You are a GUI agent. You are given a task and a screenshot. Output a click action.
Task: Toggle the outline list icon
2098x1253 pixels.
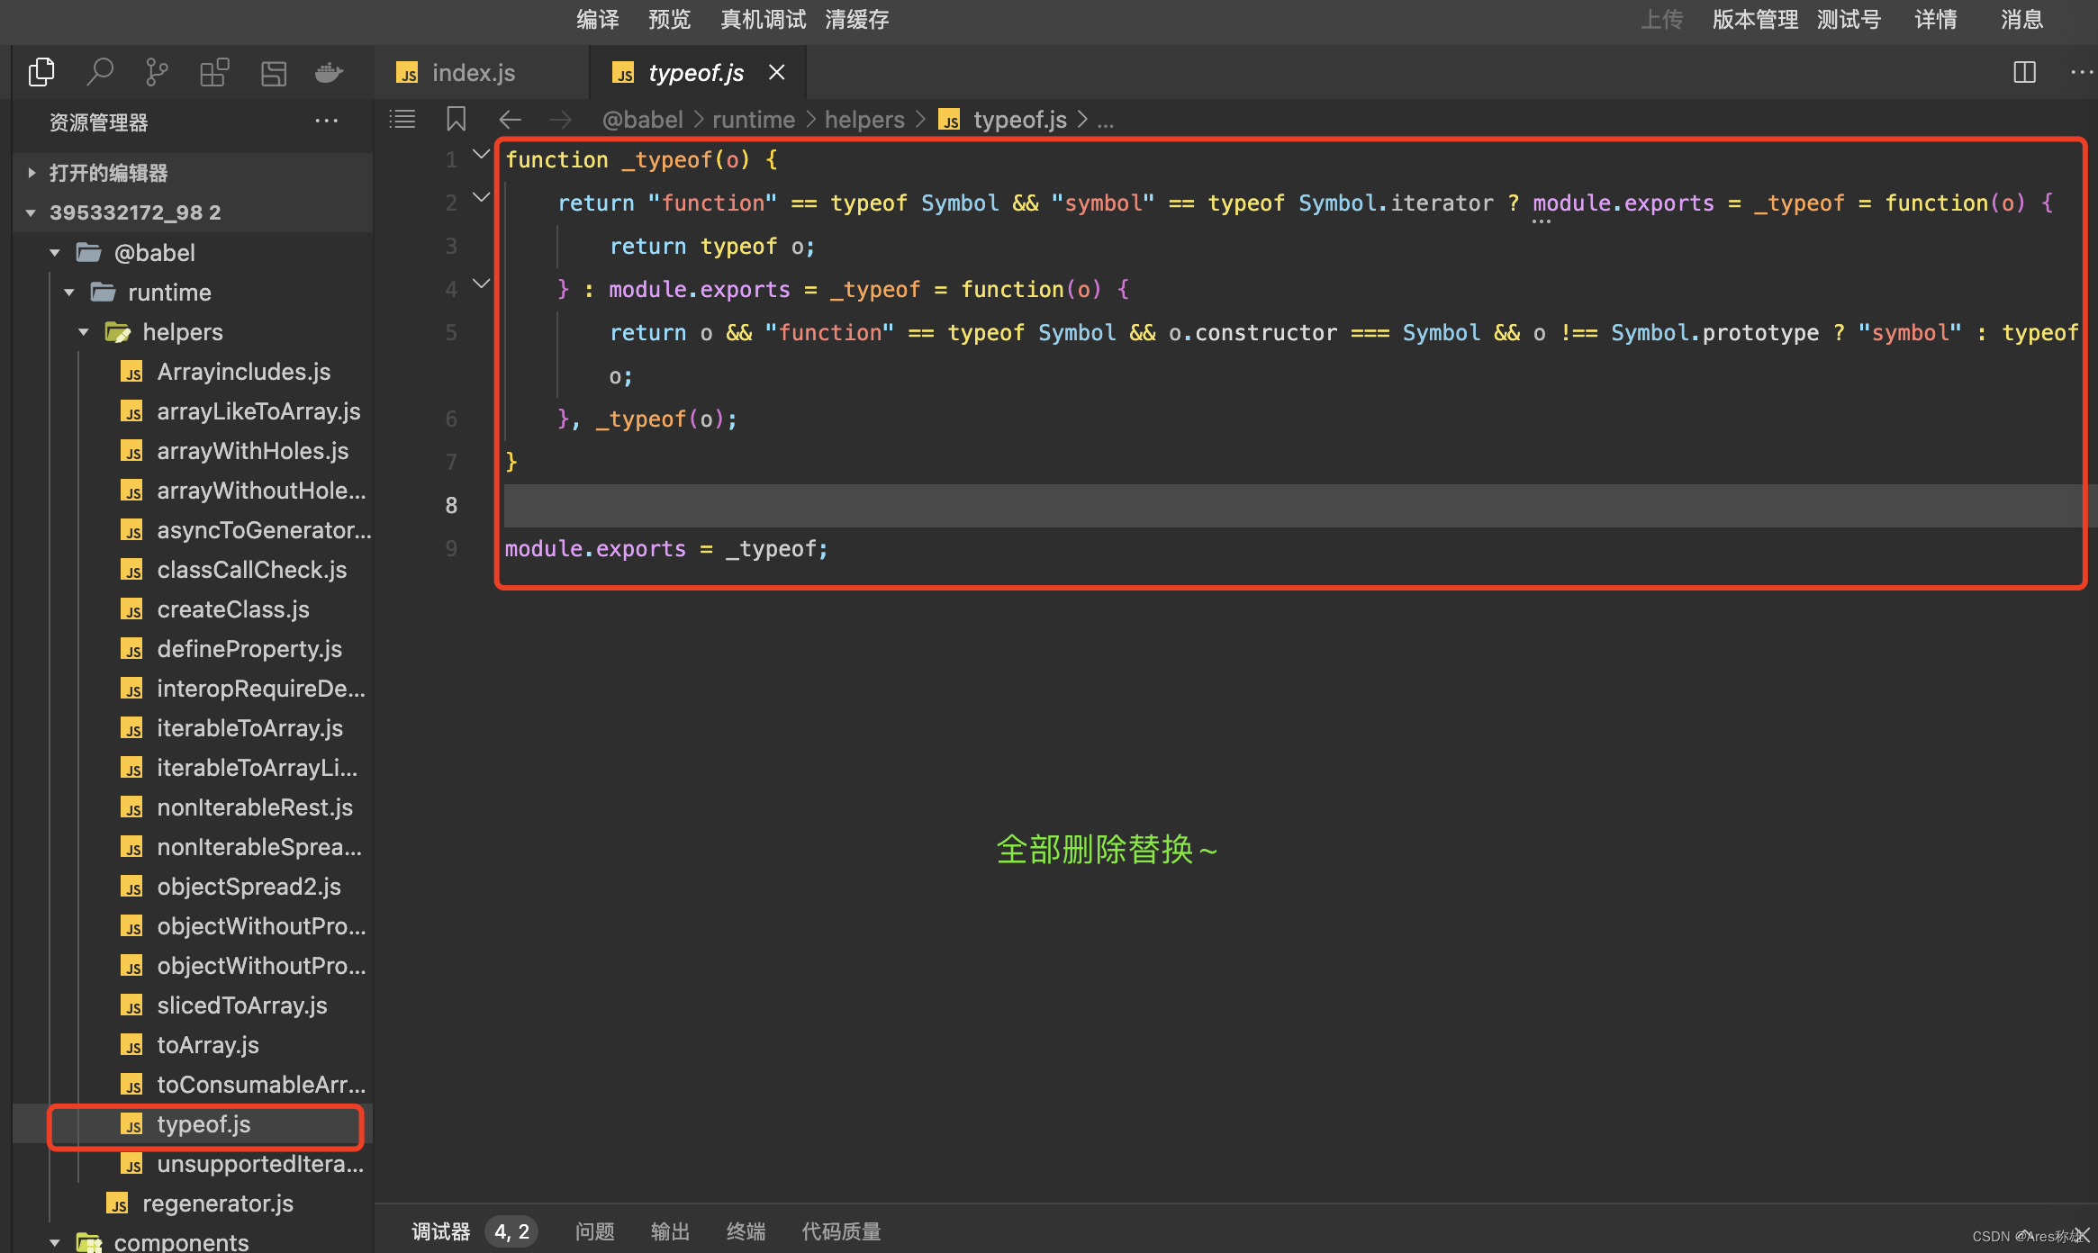tap(402, 119)
